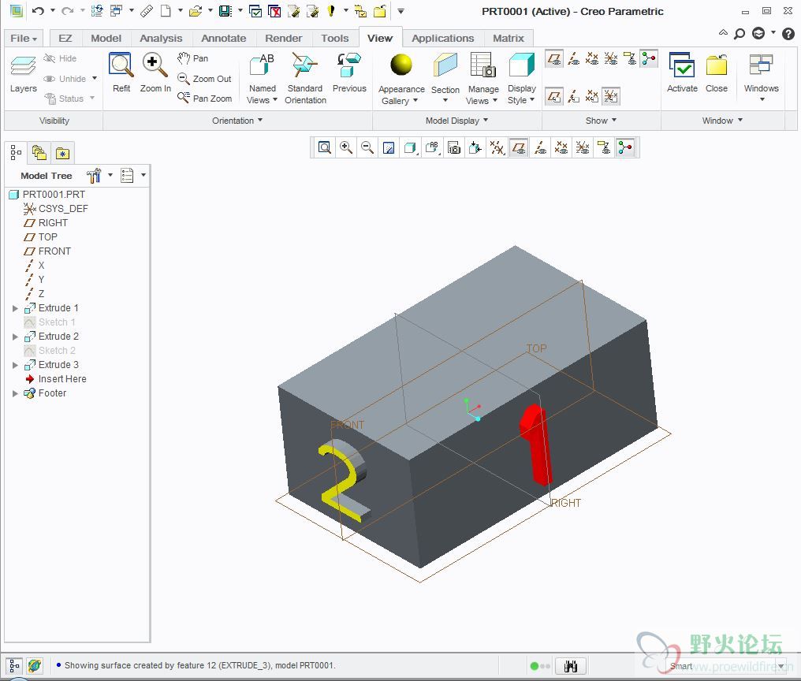Select the Pan Zoom tool
Image resolution: width=801 pixels, height=681 pixels.
(204, 98)
